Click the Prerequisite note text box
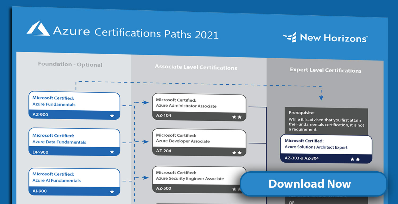Viewport: 398px width, 204px height. pyautogui.click(x=326, y=121)
